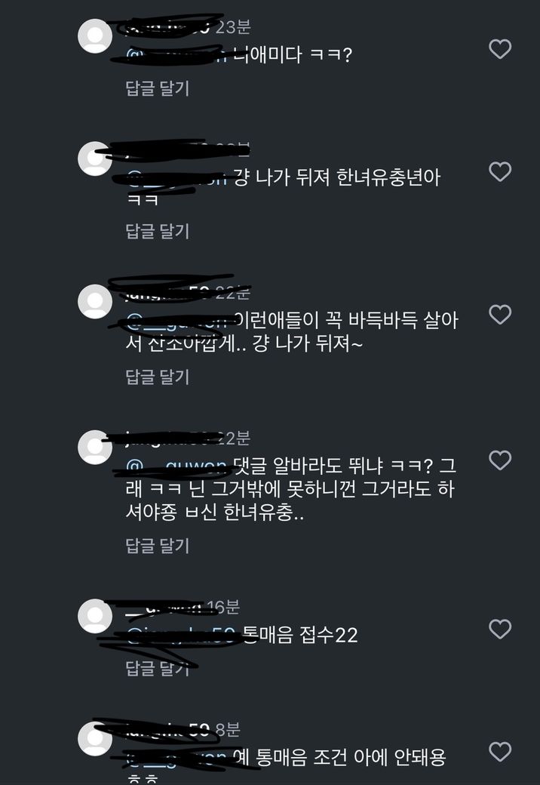View profile photo next to '댓글 알바라도' comment

tap(95, 447)
